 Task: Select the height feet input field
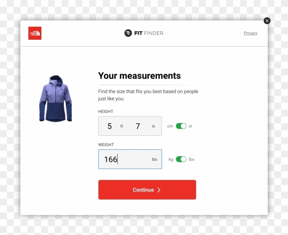[x=110, y=126]
